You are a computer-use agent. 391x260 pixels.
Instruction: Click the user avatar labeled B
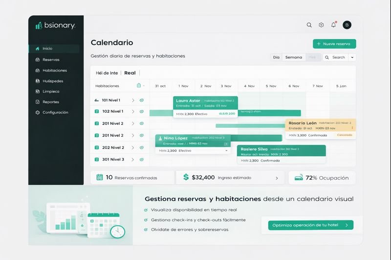(x=347, y=25)
